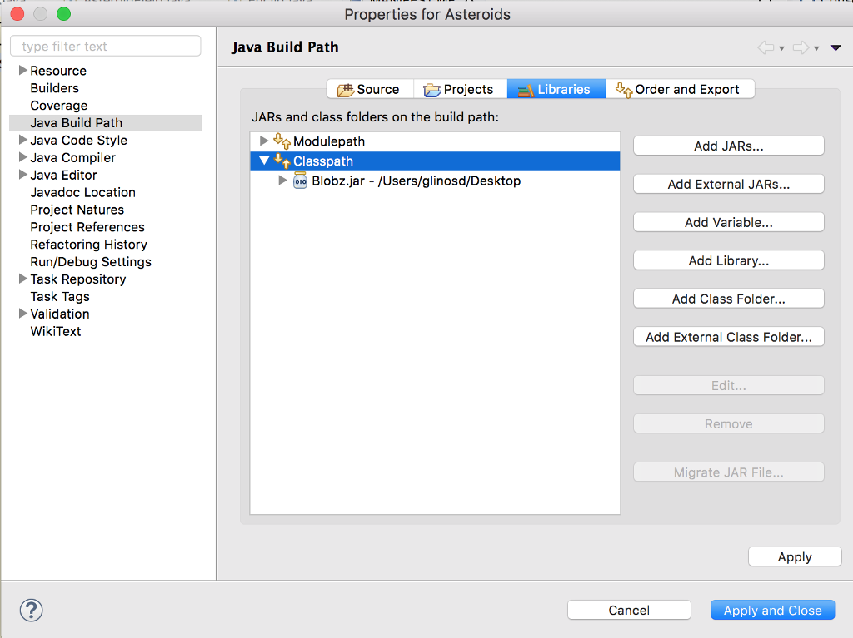Image resolution: width=853 pixels, height=638 pixels.
Task: Click the Order and Export key icon
Action: coord(624,88)
